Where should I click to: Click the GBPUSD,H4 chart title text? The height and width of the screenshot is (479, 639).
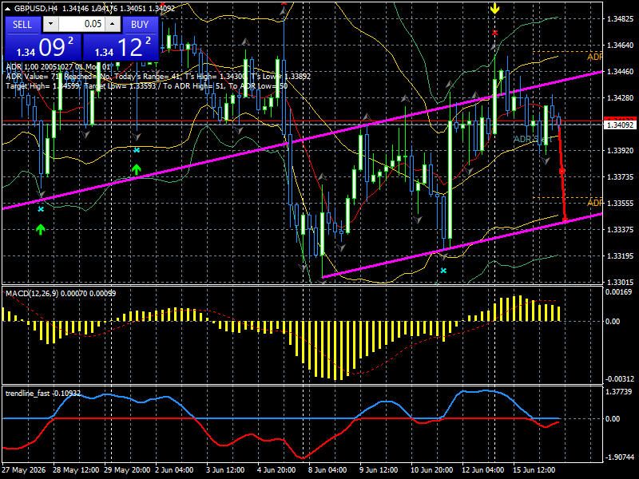tap(36, 8)
